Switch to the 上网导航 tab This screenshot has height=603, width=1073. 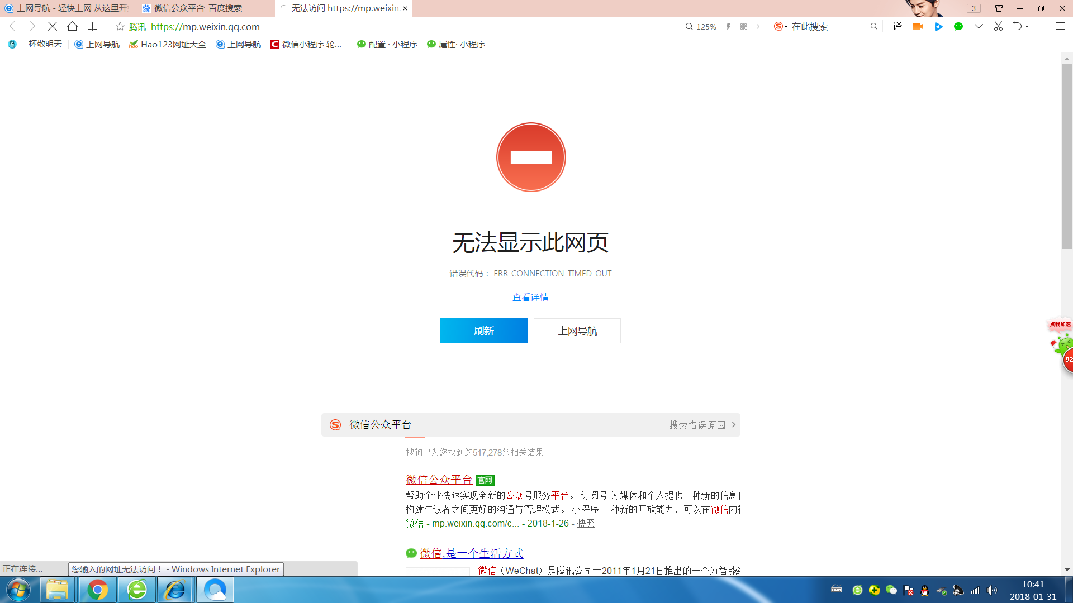68,8
